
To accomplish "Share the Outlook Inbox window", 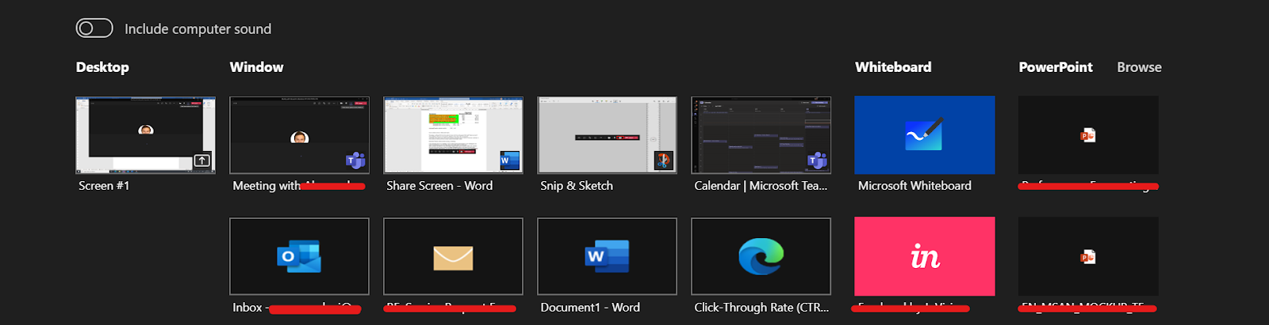I will (x=299, y=256).
